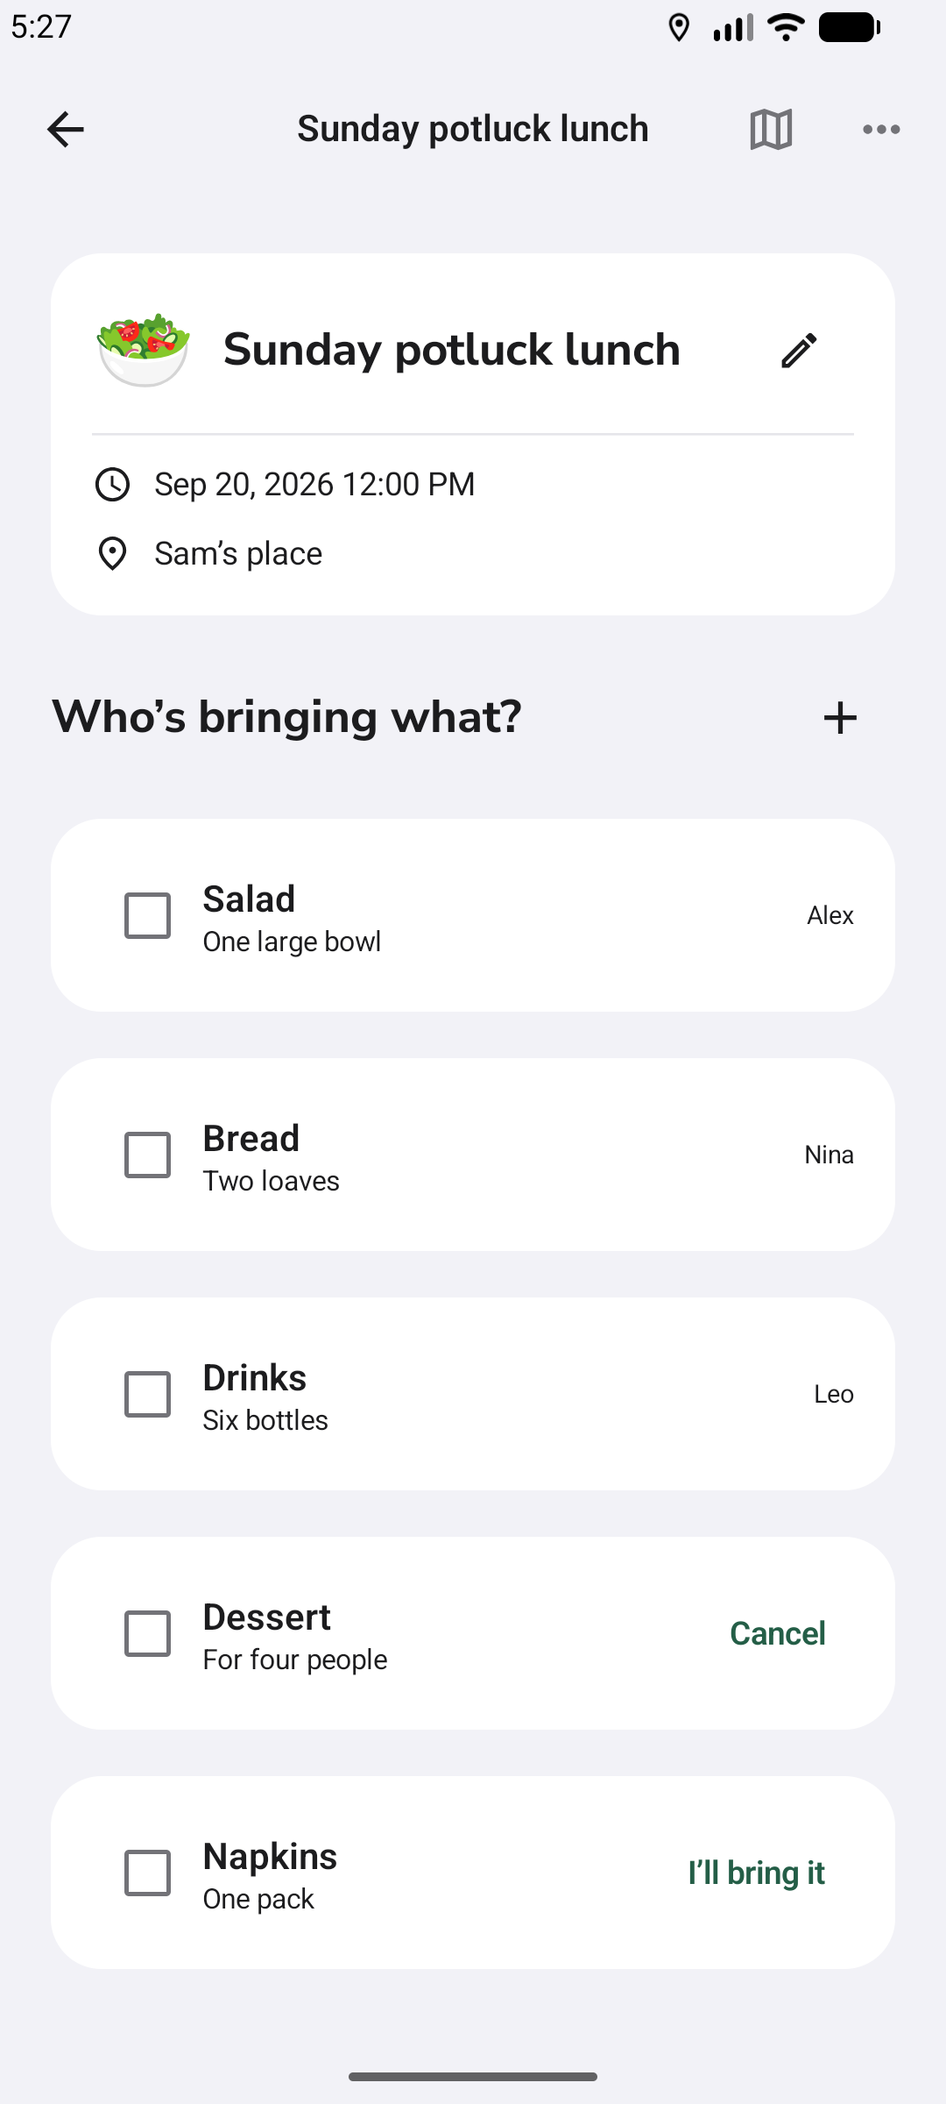The width and height of the screenshot is (946, 2104).
Task: Tick the Dessert checkbox
Action: point(147,1633)
